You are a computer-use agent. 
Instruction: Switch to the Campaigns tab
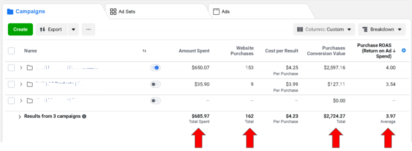26,12
